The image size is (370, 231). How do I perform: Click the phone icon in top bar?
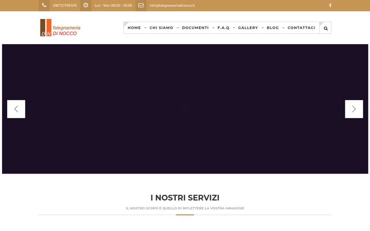pyautogui.click(x=44, y=5)
